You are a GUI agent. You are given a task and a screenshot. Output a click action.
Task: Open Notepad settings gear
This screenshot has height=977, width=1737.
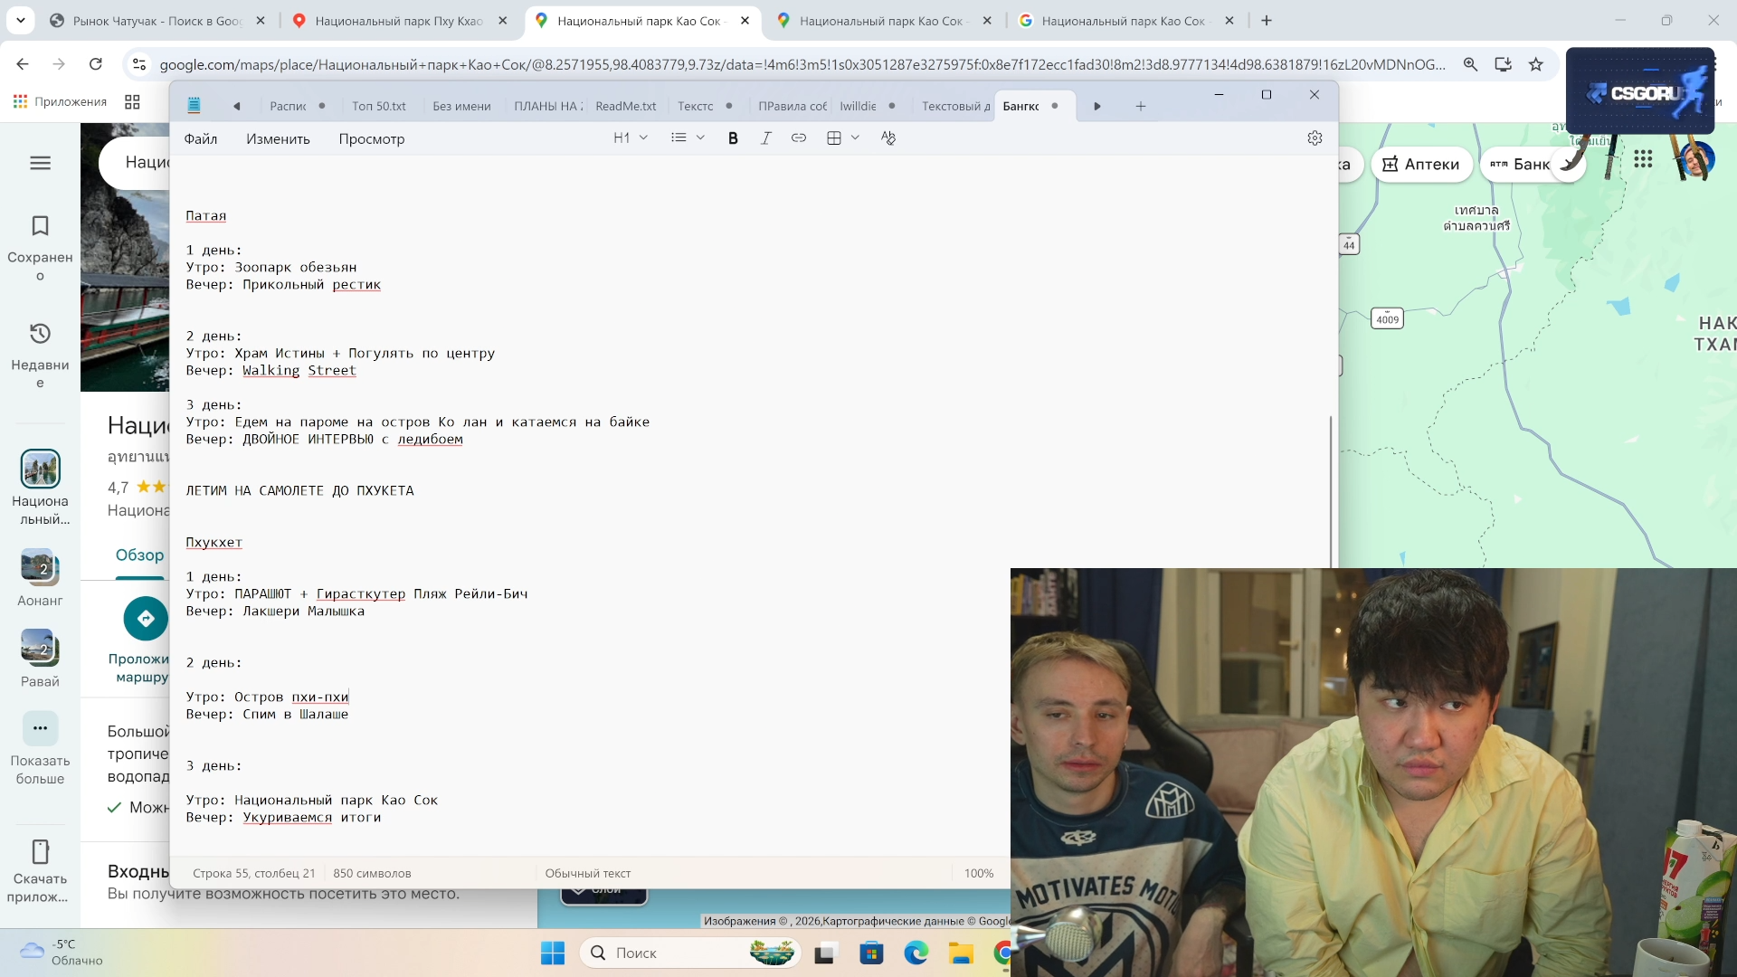click(1315, 138)
